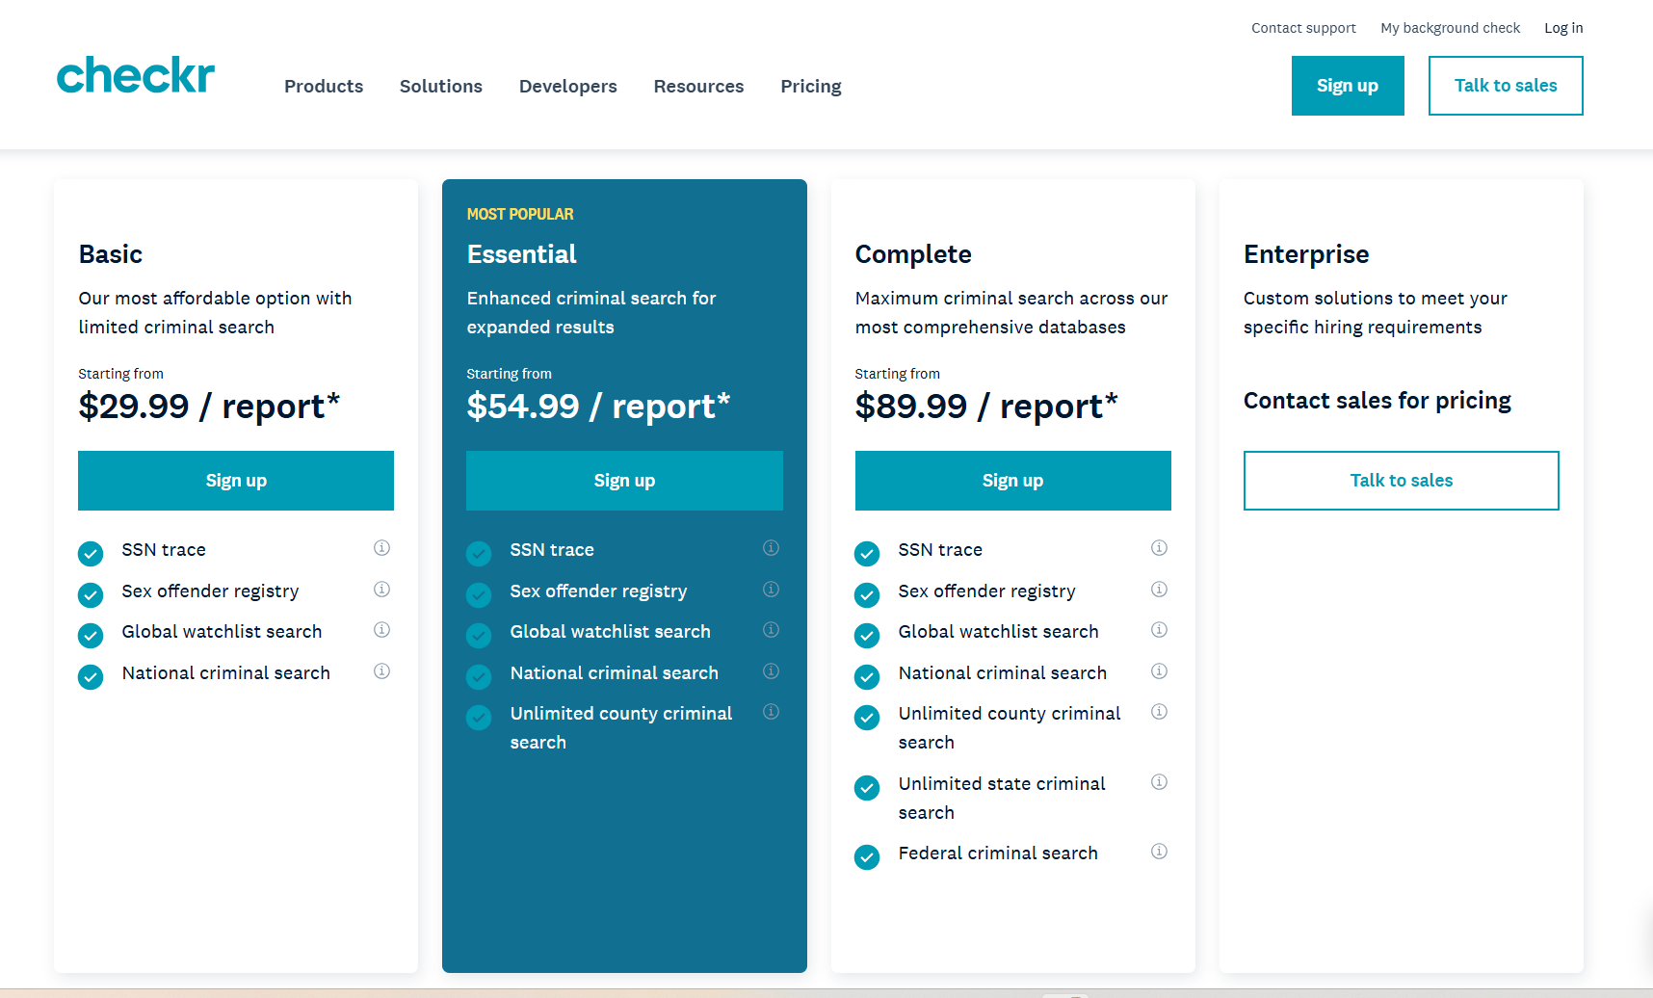Open the Developers menu
The image size is (1653, 998).
[568, 87]
